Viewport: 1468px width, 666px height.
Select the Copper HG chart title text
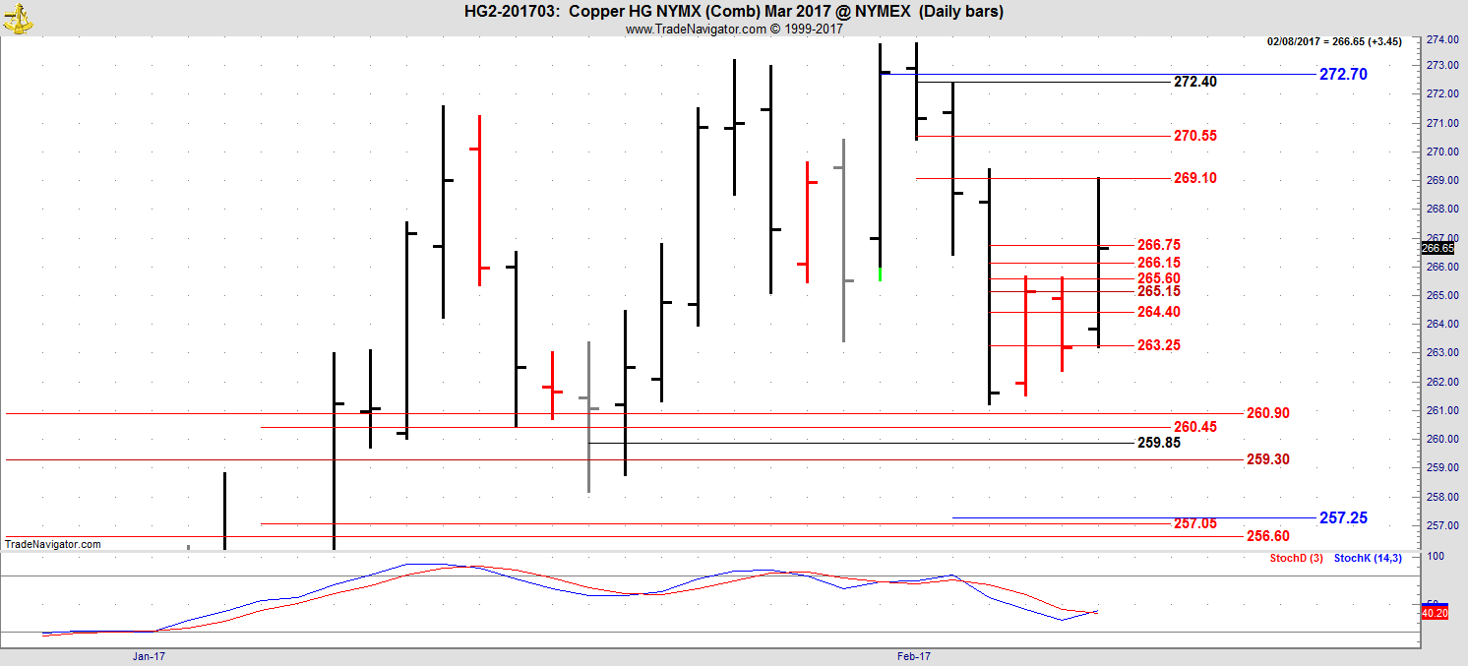[x=734, y=12]
